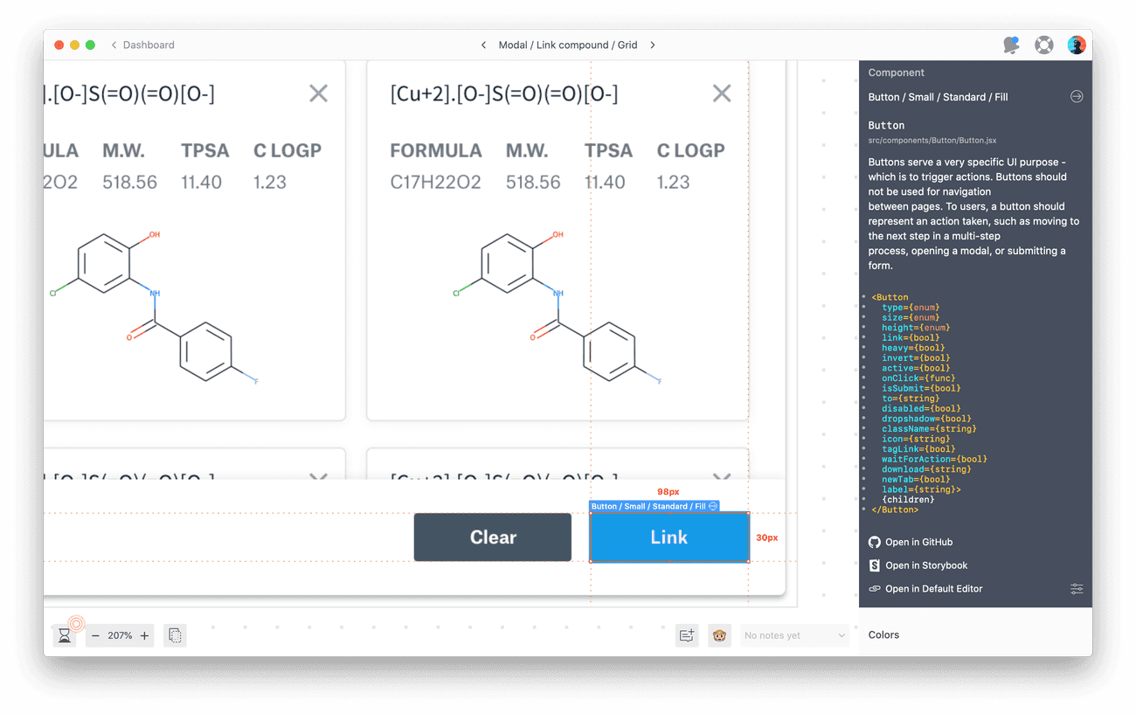The width and height of the screenshot is (1136, 714).
Task: Open the notifications bell
Action: [1011, 45]
